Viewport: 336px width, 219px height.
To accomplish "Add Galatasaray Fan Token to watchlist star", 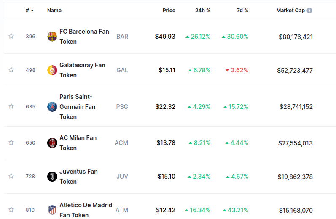I will pyautogui.click(x=11, y=70).
